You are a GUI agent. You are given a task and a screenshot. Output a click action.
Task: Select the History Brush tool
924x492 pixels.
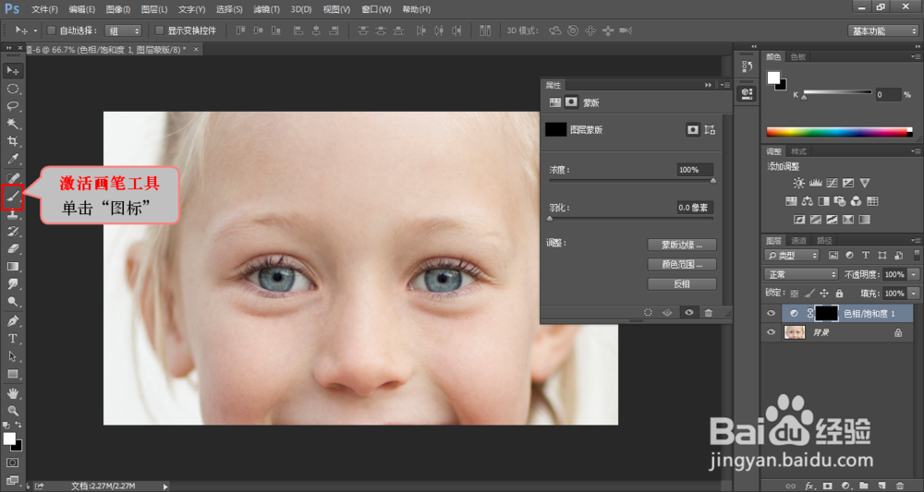click(12, 232)
